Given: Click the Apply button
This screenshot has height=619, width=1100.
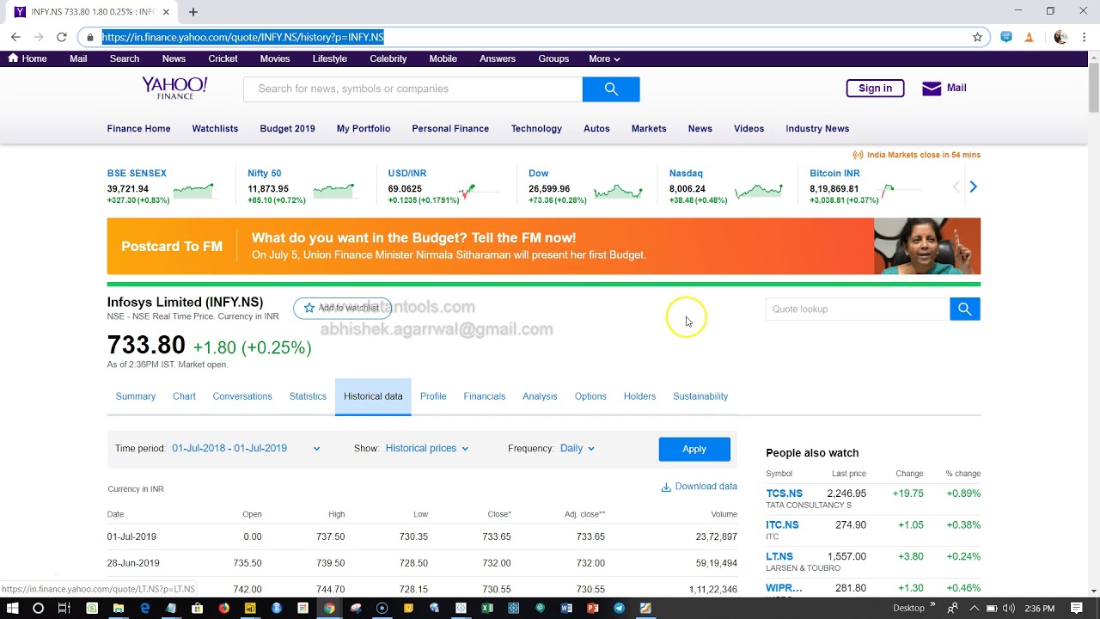Looking at the screenshot, I should point(694,449).
